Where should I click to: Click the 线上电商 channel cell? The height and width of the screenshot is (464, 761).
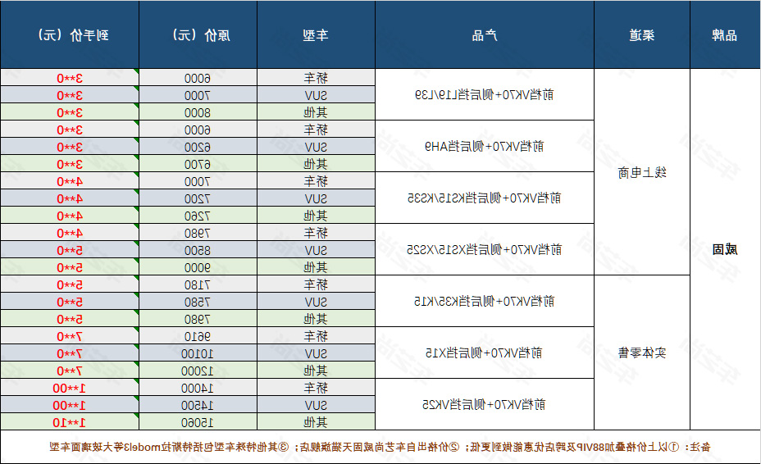[642, 172]
